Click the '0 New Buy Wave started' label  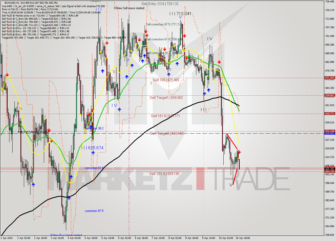[66, 235]
